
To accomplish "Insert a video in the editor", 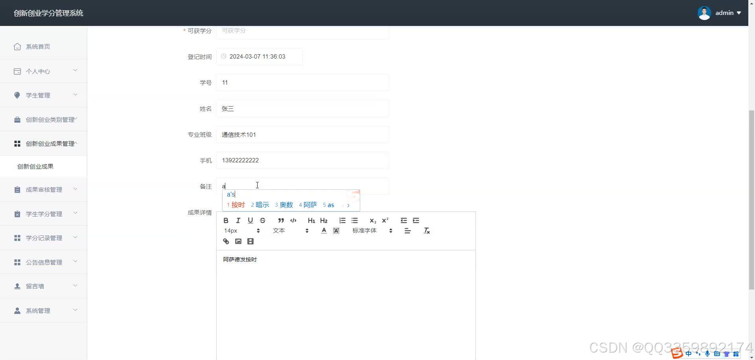I will [x=250, y=241].
